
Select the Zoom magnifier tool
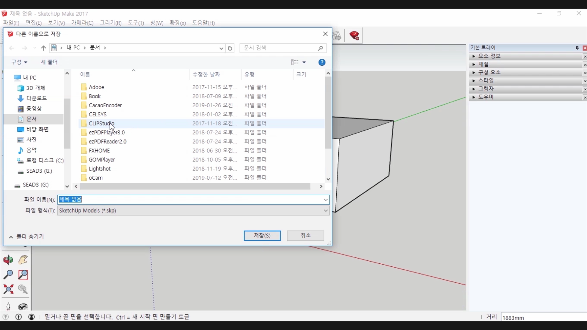(x=8, y=274)
